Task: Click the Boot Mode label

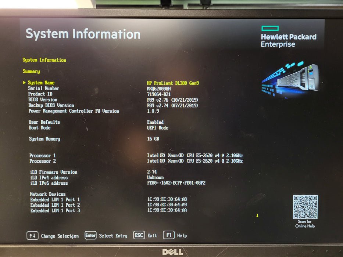Action: click(40, 128)
